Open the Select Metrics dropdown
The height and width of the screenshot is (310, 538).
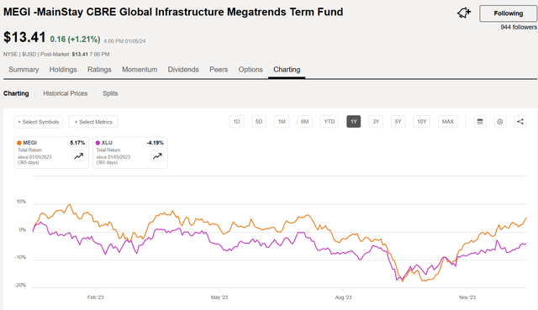[93, 122]
